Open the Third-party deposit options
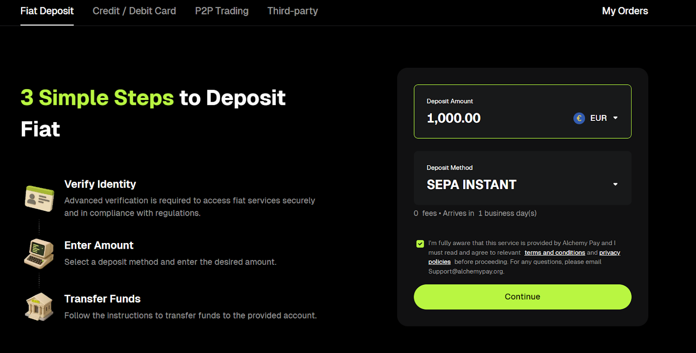696x353 pixels. coord(293,11)
